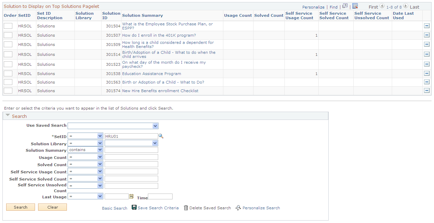This screenshot has height=223, width=434.
Task: Click the Personalize link in the header
Action: 313,7
